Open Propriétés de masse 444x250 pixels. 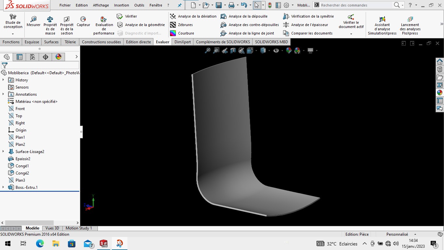[x=50, y=25]
